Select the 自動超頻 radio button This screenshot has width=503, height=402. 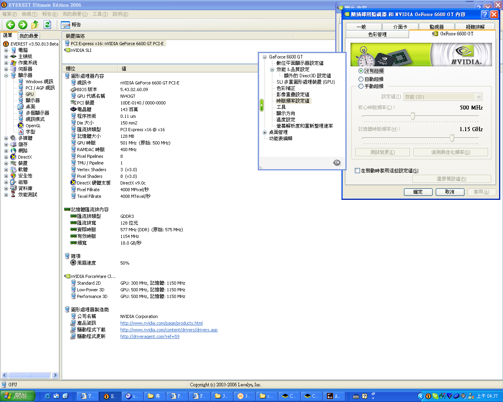(x=361, y=79)
